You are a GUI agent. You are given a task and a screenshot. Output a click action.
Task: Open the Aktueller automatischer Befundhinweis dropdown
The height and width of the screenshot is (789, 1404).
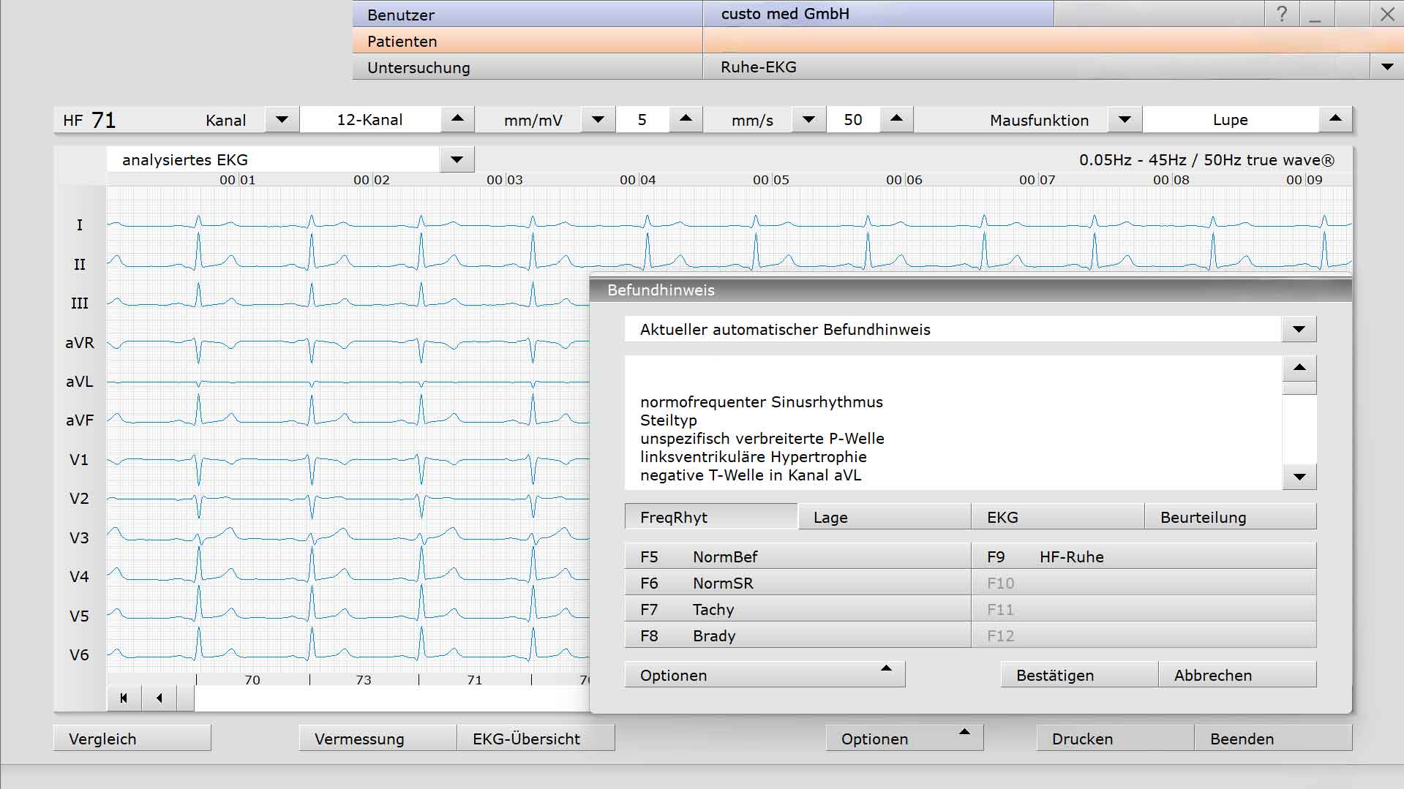point(1299,330)
